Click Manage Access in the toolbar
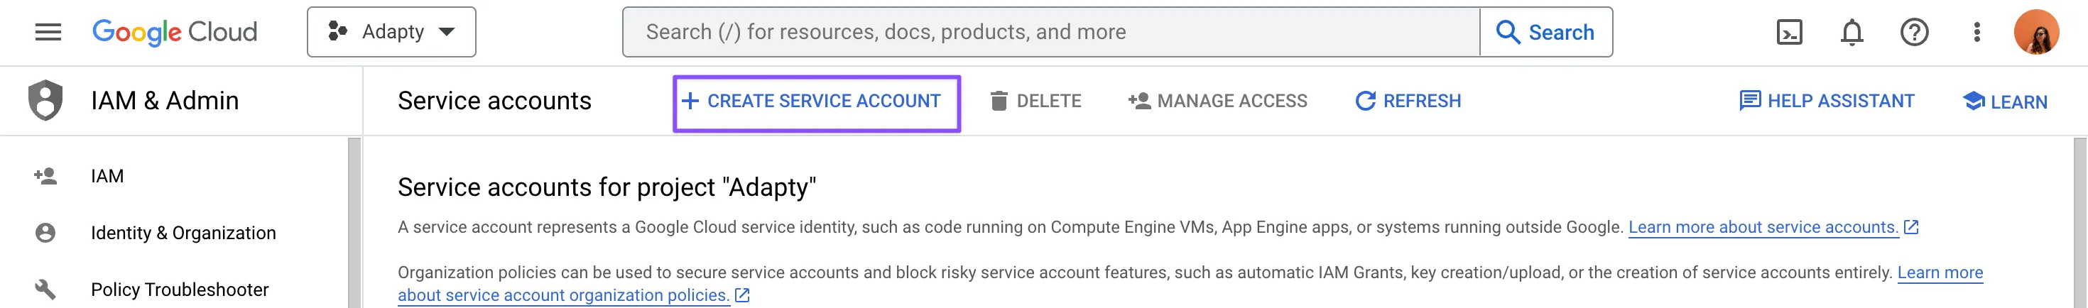 pyautogui.click(x=1217, y=101)
